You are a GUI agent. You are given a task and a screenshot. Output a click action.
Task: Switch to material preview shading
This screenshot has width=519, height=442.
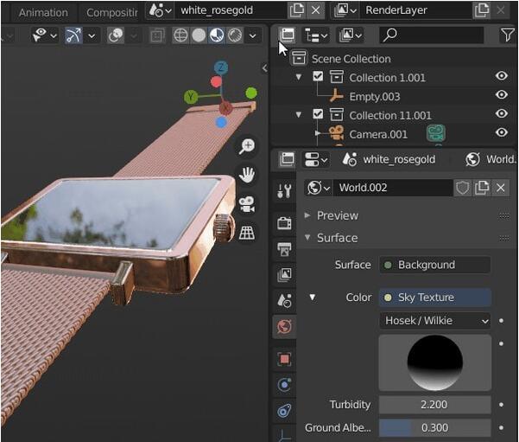(x=217, y=35)
